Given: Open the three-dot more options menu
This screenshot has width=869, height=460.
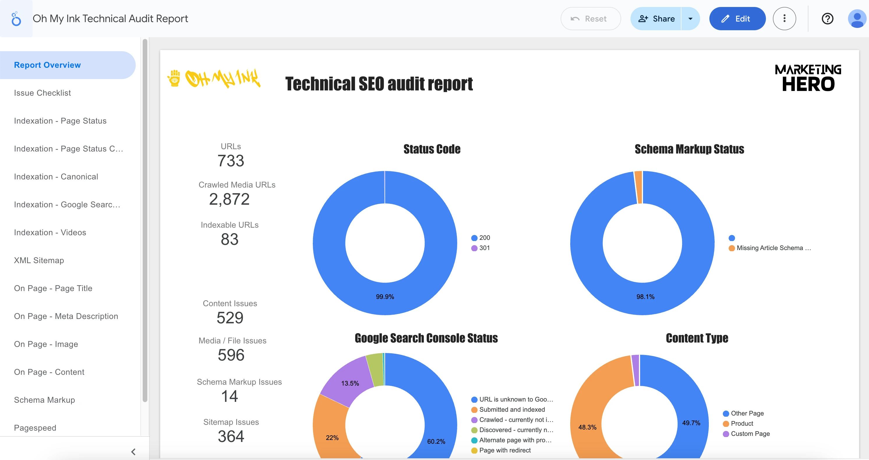Looking at the screenshot, I should [784, 19].
